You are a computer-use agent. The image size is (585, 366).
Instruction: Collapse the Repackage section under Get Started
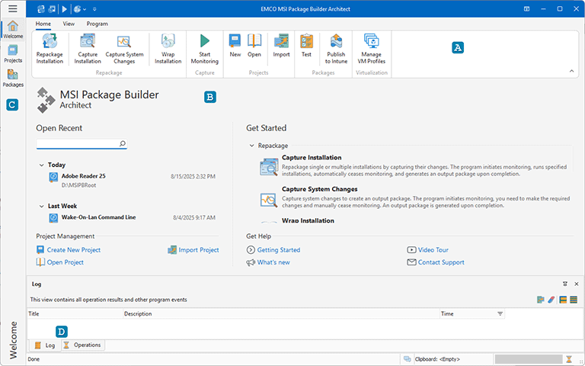(x=251, y=145)
